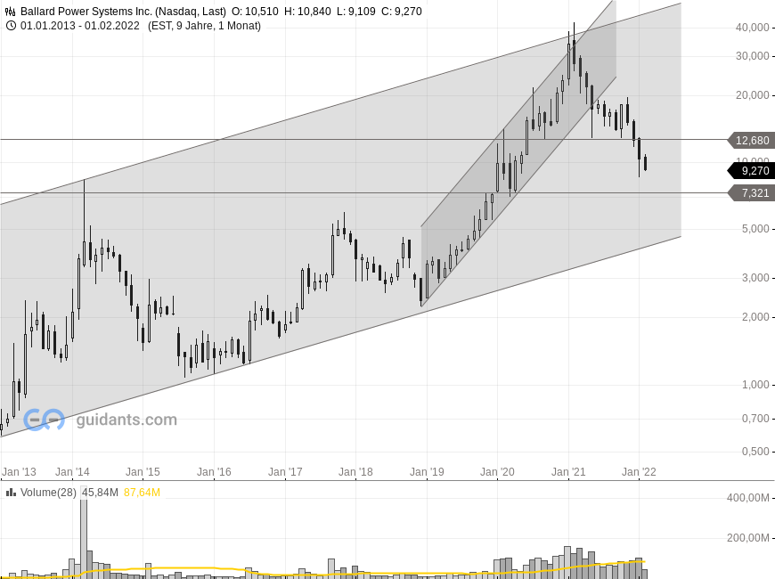The height and width of the screenshot is (579, 775).
Task: Click the "Jan '22" time axis label
Action: 639,472
